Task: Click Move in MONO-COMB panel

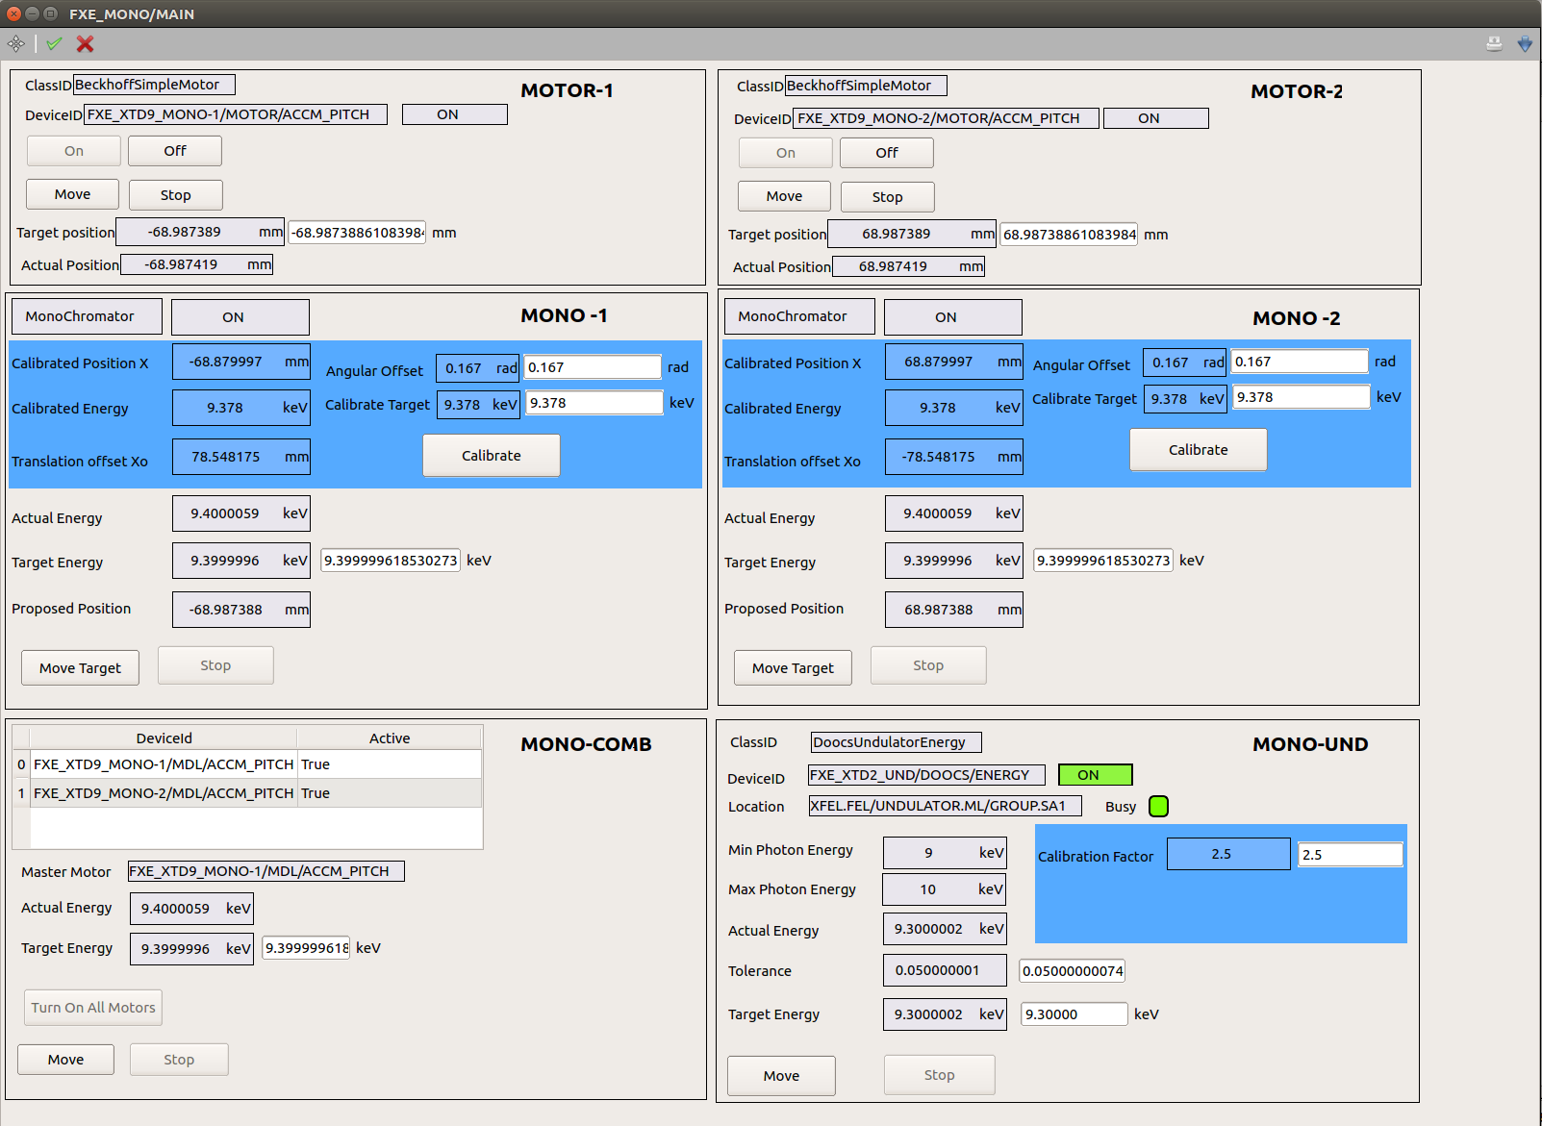Action: (66, 1060)
